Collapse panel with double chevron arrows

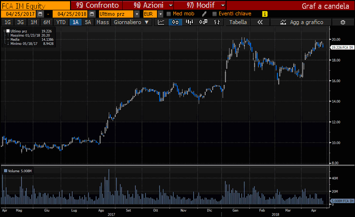[260, 22]
